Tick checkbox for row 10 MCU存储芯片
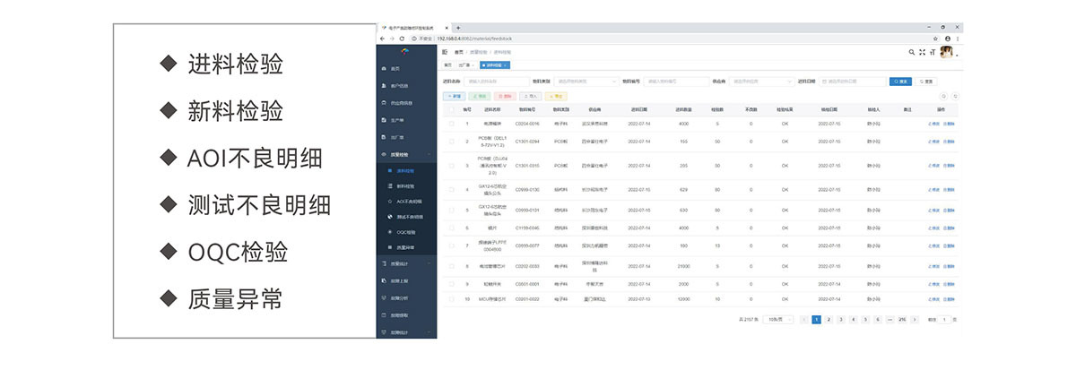 tap(452, 298)
